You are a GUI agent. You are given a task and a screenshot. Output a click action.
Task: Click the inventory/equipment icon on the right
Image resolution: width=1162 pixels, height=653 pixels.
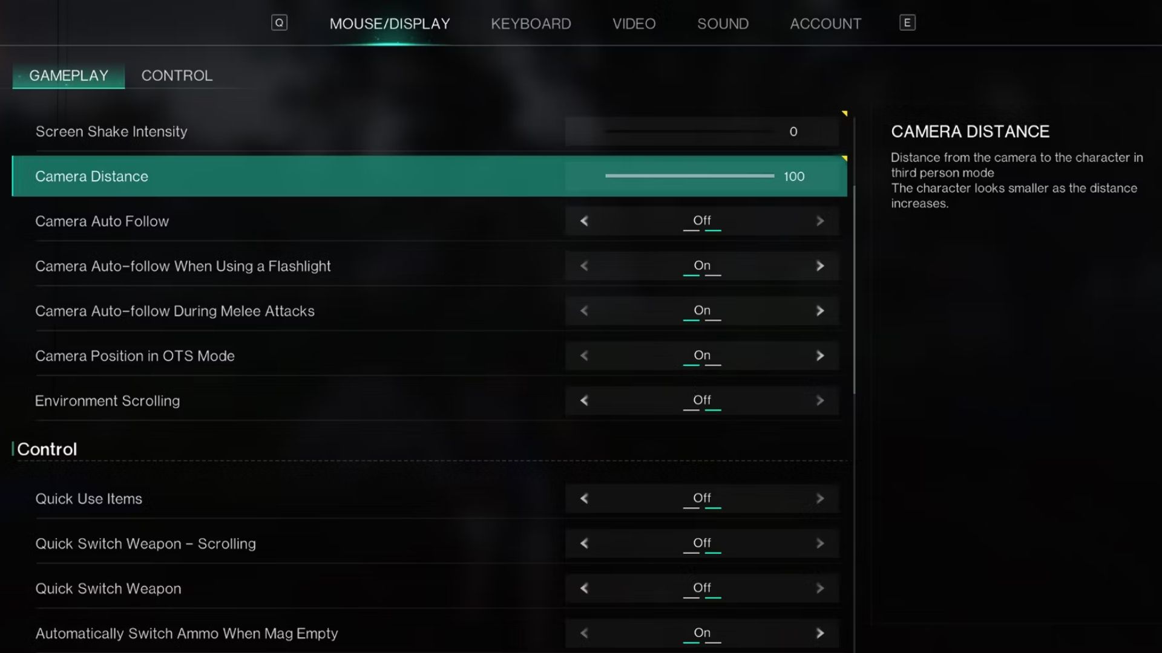[x=907, y=23]
